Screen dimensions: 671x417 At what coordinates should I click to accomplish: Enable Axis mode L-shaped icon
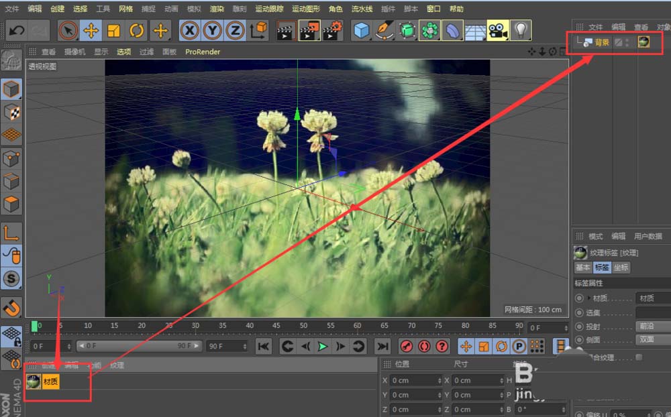pos(11,233)
